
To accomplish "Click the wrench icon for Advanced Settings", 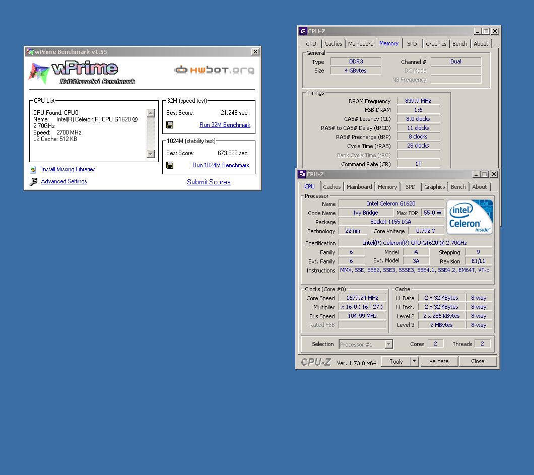I will point(33,181).
